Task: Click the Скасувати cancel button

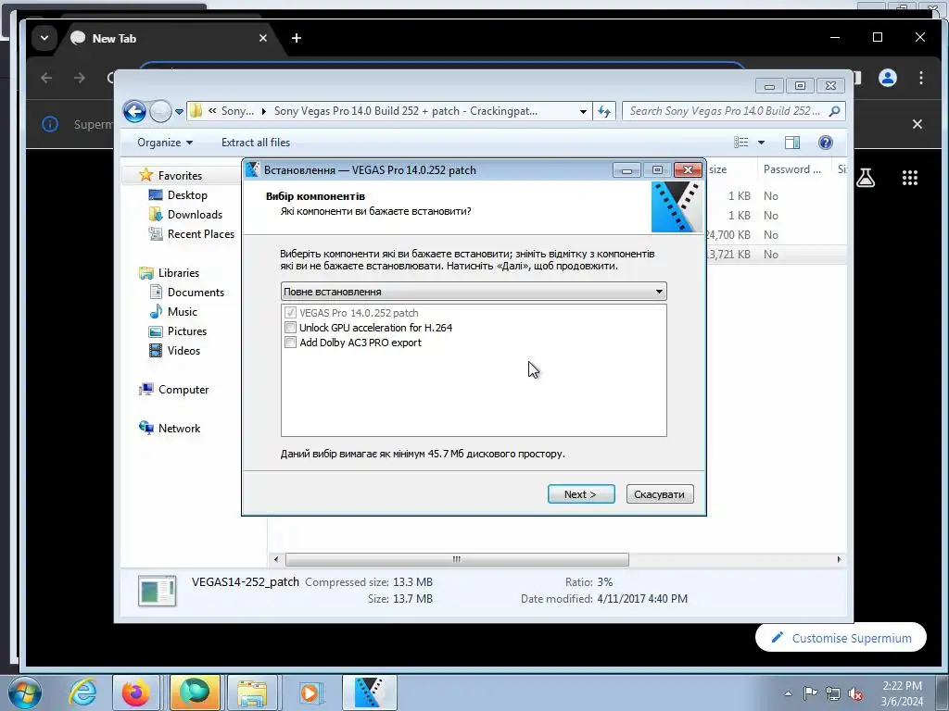Action: pyautogui.click(x=660, y=494)
